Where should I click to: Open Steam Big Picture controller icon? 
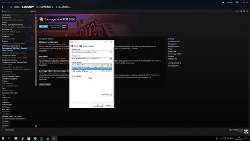[x=237, y=2]
